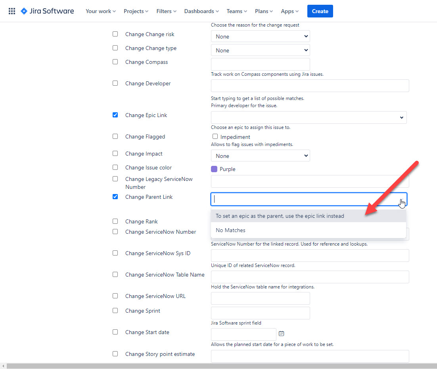Open the Change Impact None dropdown
The width and height of the screenshot is (437, 369).
click(x=260, y=156)
